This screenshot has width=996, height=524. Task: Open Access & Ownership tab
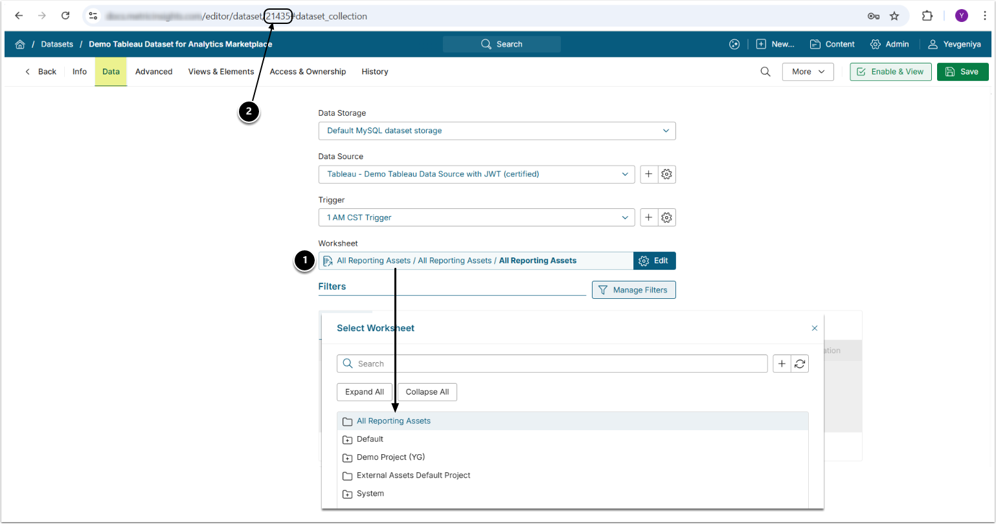tap(308, 72)
